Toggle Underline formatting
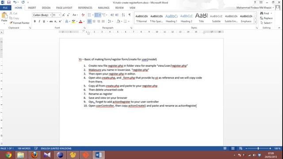Screen dimensions: 283x159 pos(44,22)
